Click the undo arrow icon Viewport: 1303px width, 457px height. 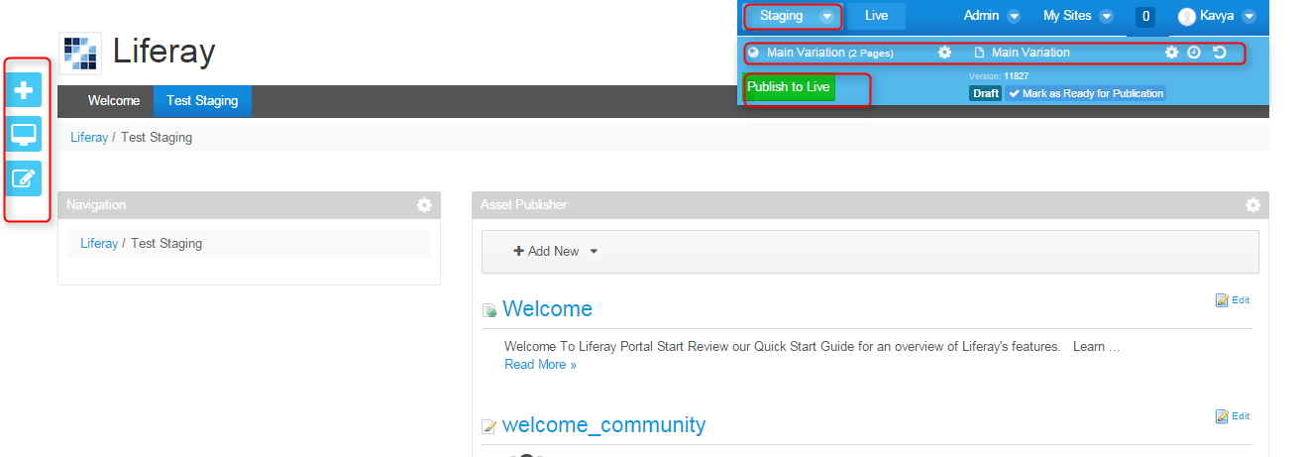coord(1220,53)
